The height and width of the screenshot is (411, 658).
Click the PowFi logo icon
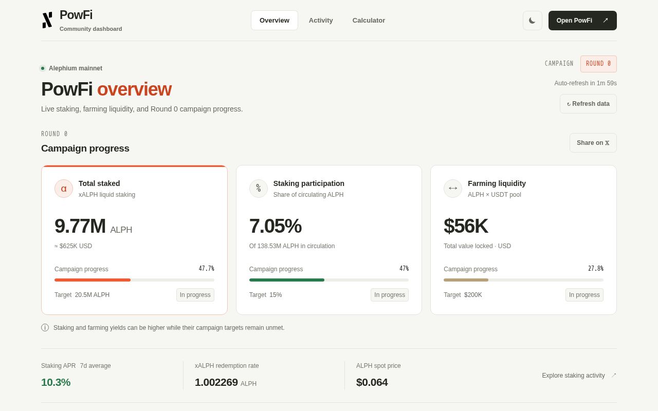click(47, 20)
